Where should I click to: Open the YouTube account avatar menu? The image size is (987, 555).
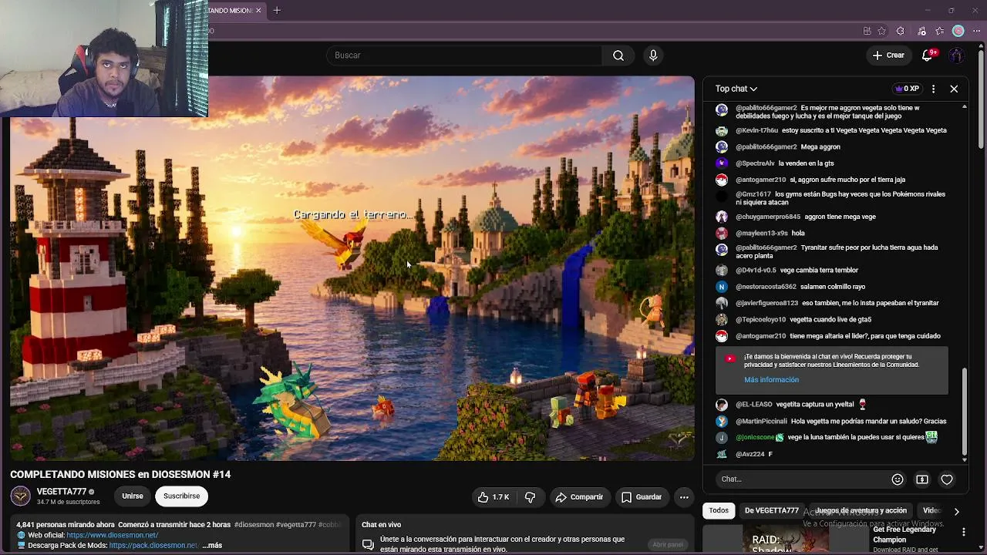coord(956,55)
